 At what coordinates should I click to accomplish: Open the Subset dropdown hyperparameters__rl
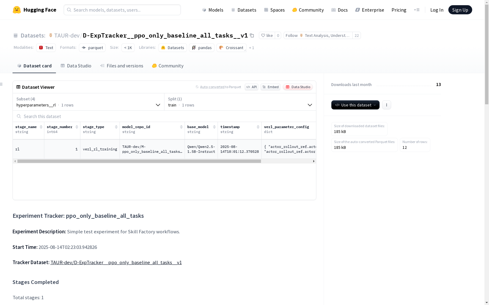click(89, 102)
